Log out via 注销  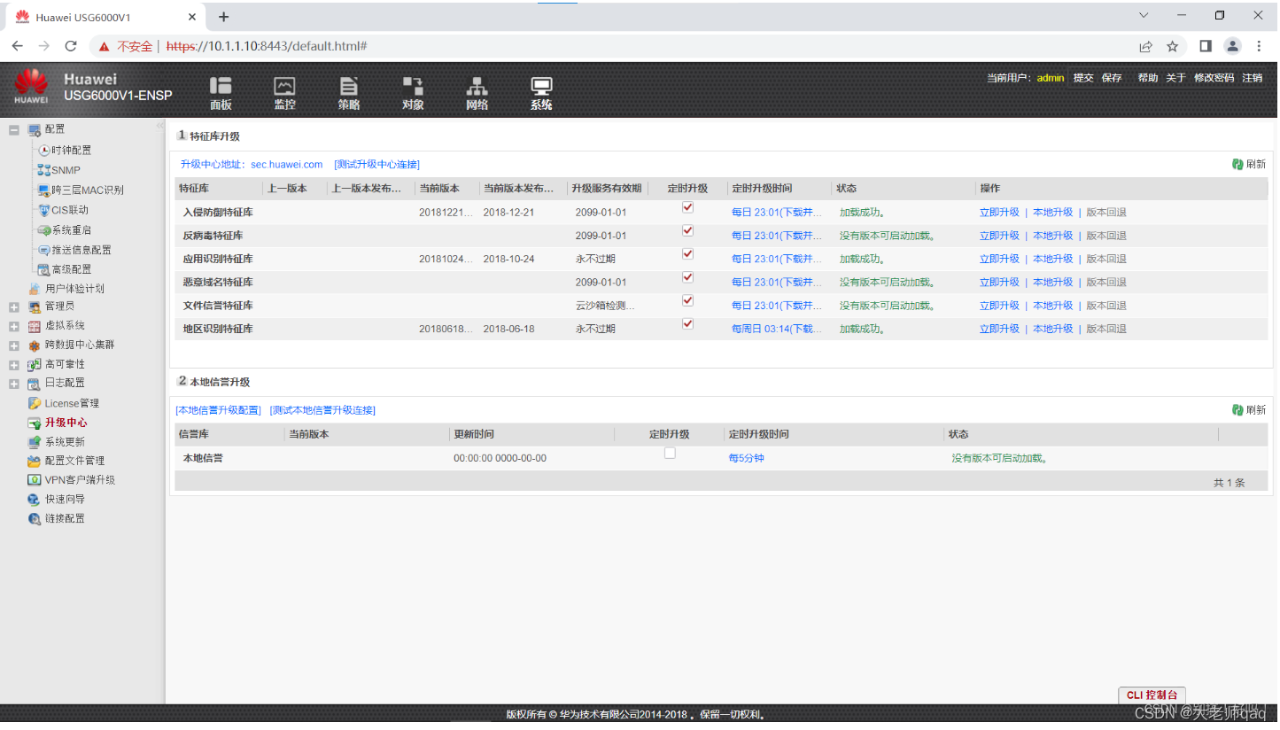[x=1253, y=78]
